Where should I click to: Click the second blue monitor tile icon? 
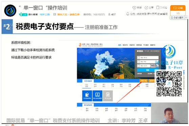click(98, 96)
